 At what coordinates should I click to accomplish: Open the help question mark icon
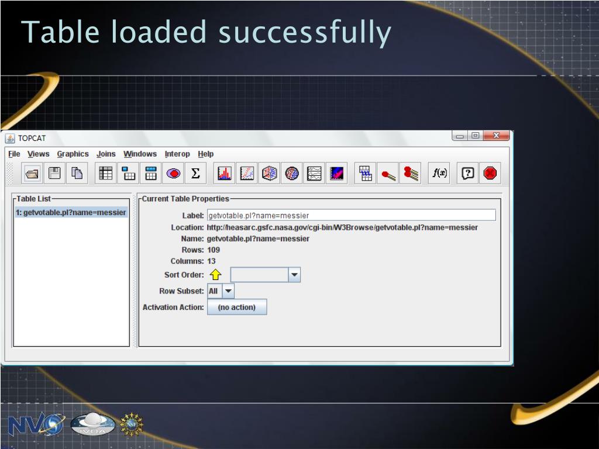point(468,174)
